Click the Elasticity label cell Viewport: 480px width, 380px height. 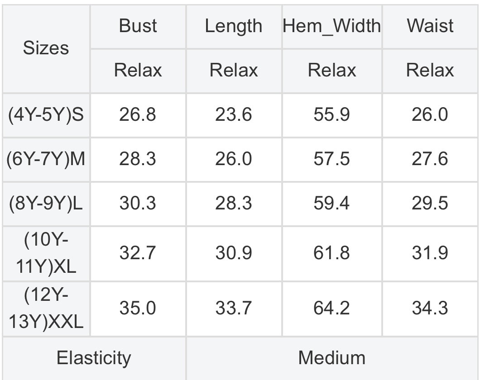(x=94, y=358)
